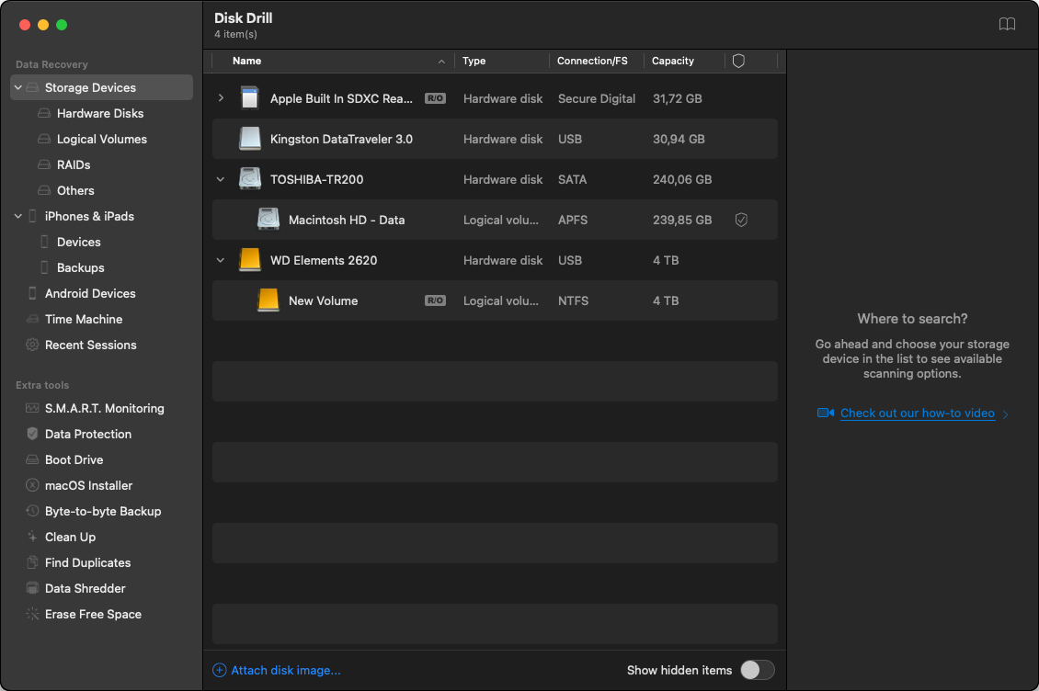Select Devices under iPhones & iPads
Image resolution: width=1039 pixels, height=691 pixels.
(x=79, y=242)
